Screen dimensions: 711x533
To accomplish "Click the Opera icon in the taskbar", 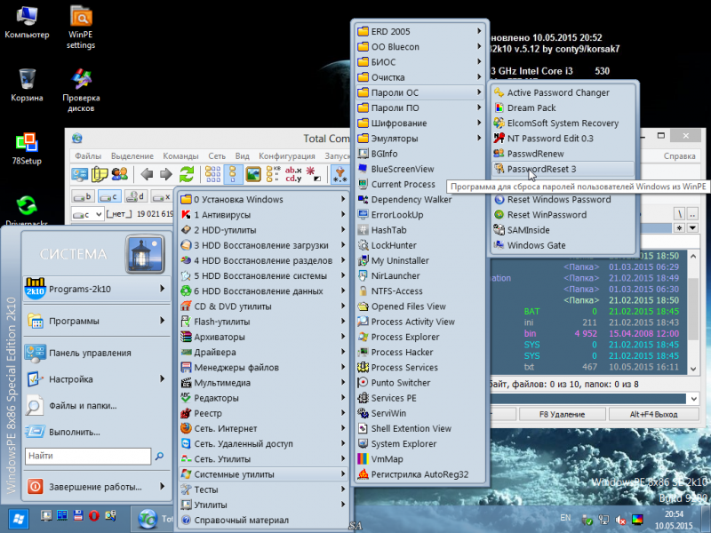I will click(94, 516).
